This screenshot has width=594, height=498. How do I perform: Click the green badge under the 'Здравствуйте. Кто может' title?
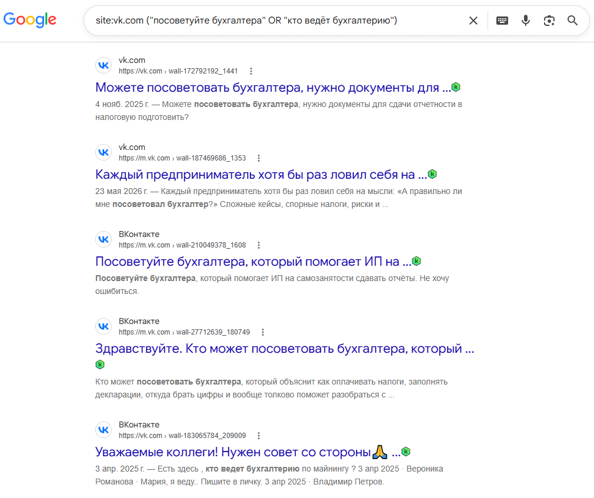[100, 365]
